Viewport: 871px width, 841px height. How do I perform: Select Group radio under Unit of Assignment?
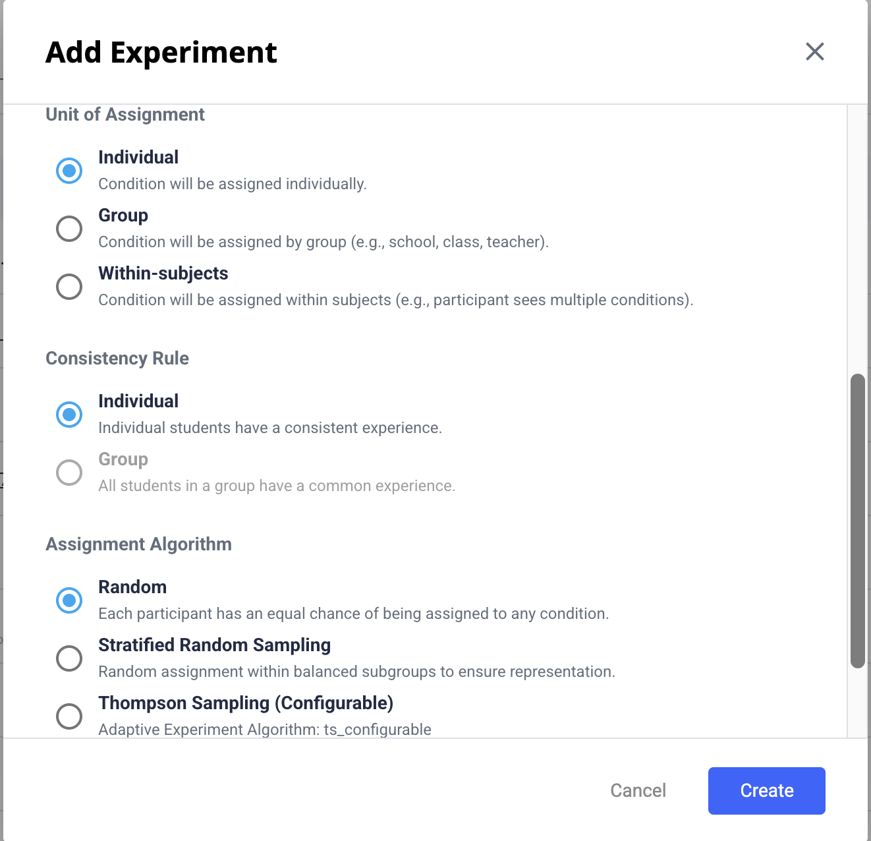coord(69,229)
